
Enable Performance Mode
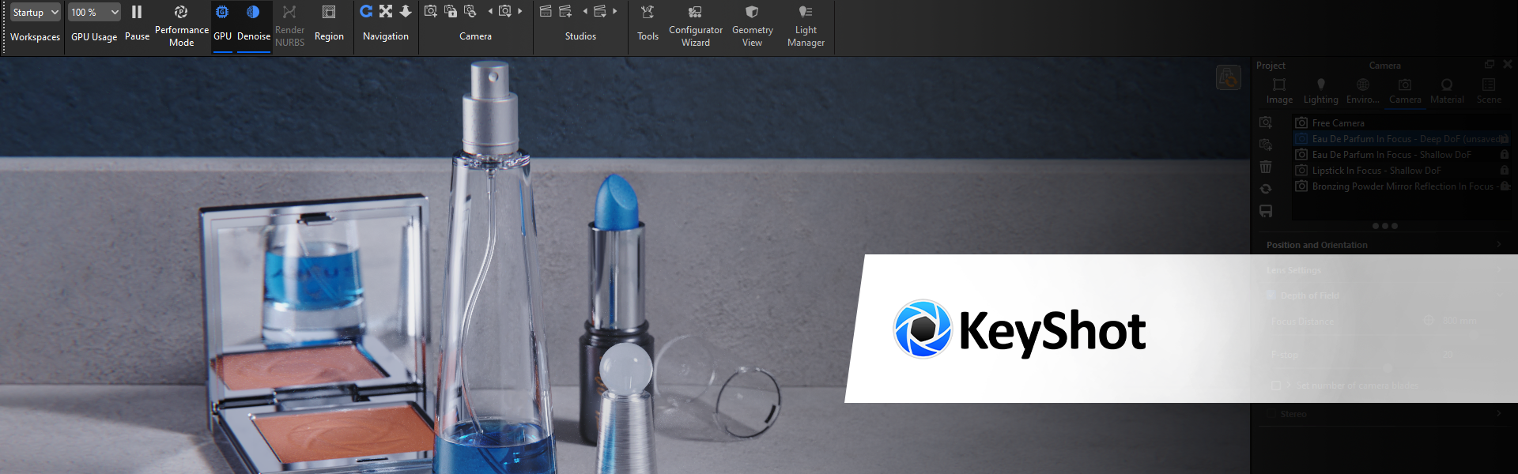[181, 24]
